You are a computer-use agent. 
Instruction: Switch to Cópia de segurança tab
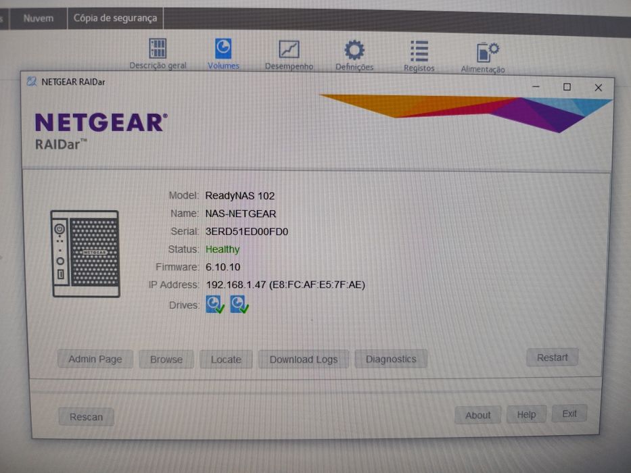[x=116, y=18]
